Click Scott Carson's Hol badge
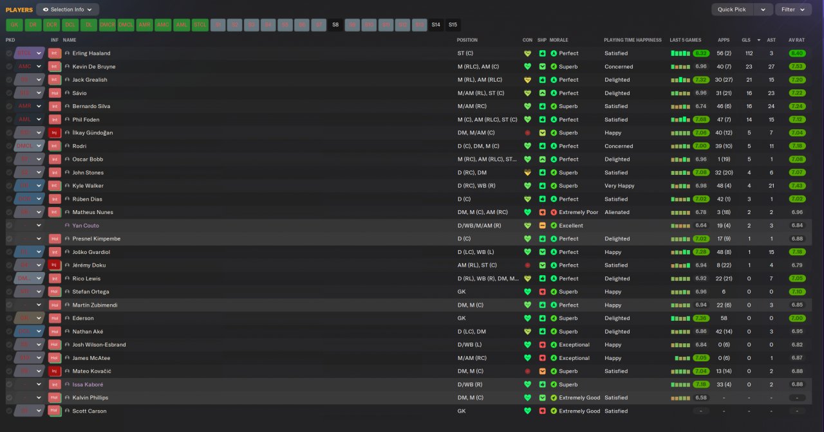 (x=55, y=411)
